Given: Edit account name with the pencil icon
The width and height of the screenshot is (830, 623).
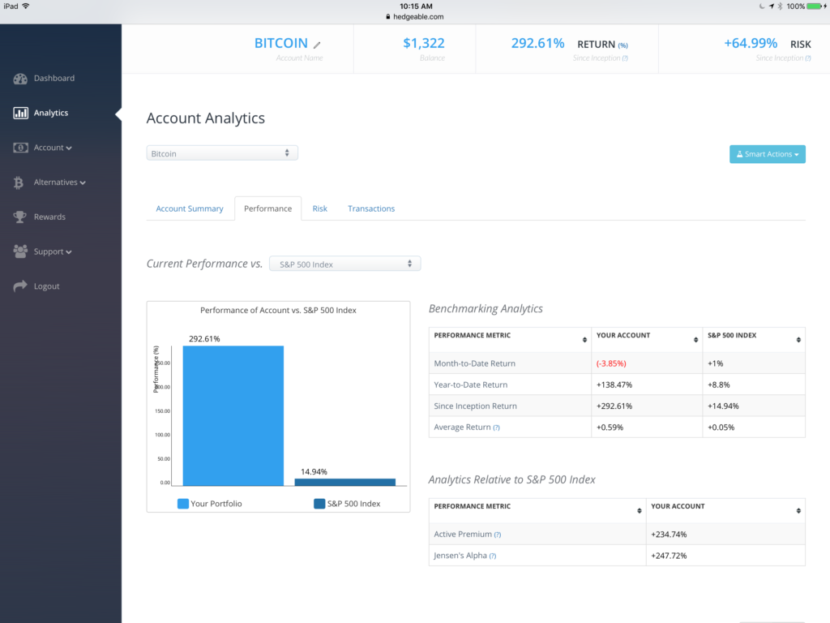Looking at the screenshot, I should click(x=317, y=45).
